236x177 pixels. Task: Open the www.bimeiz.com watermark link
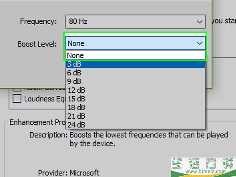(x=203, y=171)
